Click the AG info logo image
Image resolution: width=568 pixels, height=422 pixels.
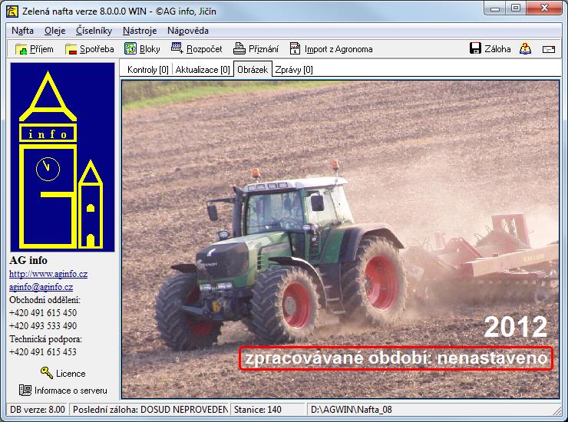[x=62, y=157]
